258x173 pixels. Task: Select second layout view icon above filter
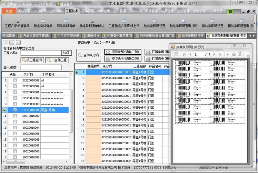(x=12, y=43)
